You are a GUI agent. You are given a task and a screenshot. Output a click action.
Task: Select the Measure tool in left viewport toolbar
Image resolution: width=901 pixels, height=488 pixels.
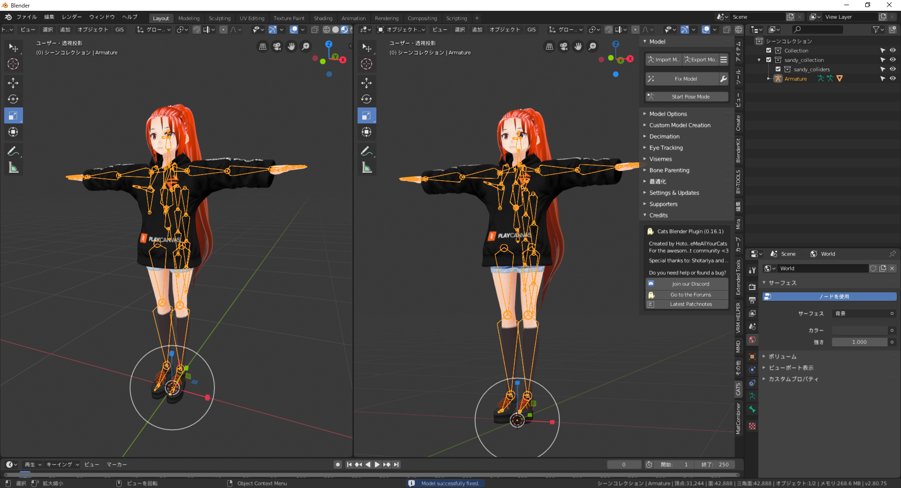point(13,168)
